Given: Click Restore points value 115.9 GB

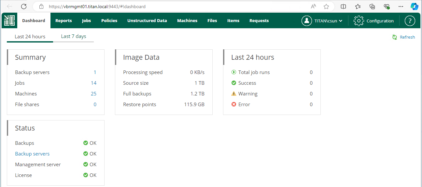Looking at the screenshot, I should 194,105.
